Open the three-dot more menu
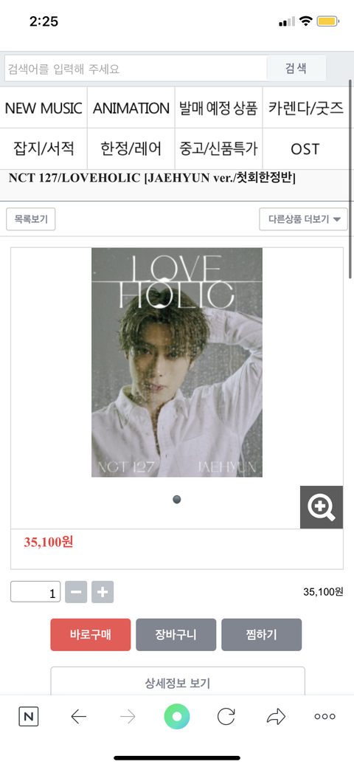 coord(324,717)
